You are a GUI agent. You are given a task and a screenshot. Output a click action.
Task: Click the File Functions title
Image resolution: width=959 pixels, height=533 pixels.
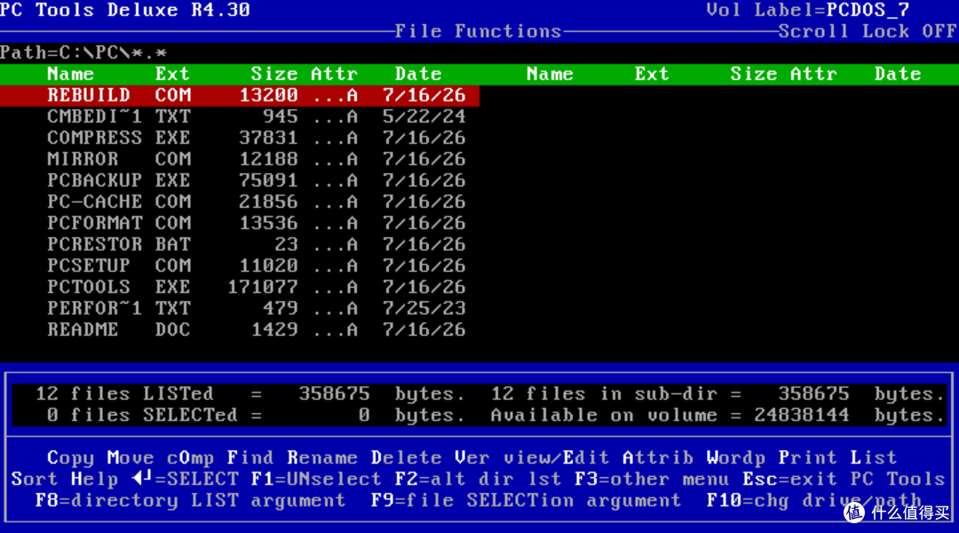point(479,32)
